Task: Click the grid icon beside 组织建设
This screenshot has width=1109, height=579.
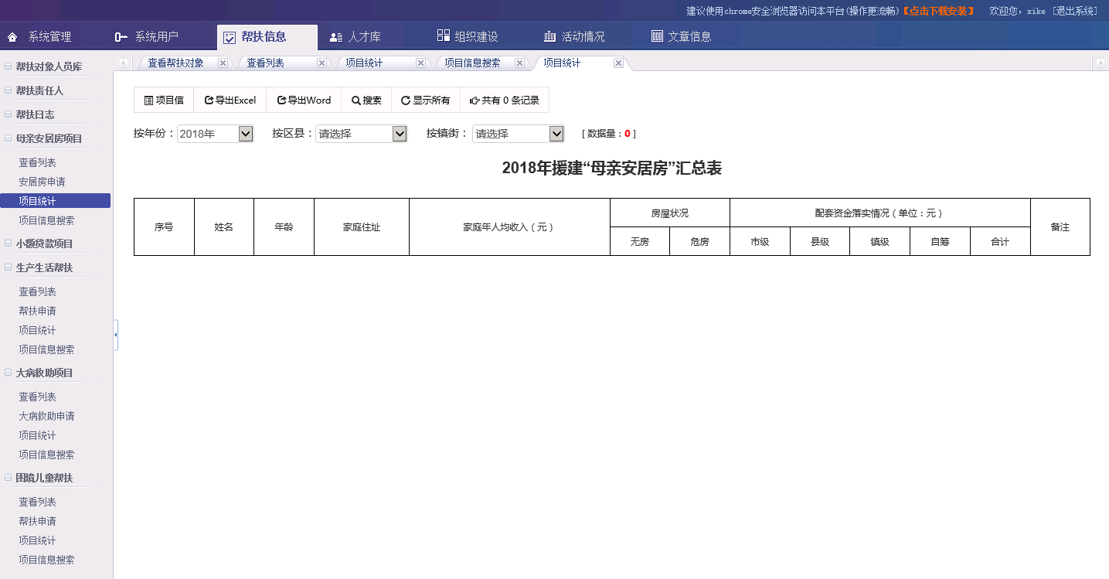Action: click(443, 36)
